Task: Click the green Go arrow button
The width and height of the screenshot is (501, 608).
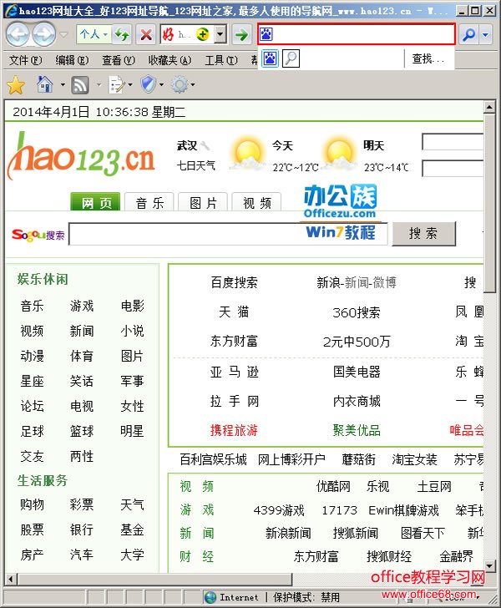Action: (241, 34)
